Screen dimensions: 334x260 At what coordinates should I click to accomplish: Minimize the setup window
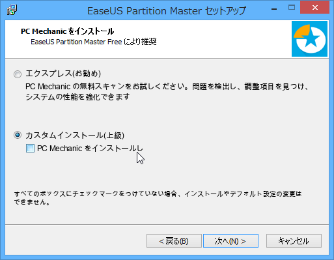(274, 9)
